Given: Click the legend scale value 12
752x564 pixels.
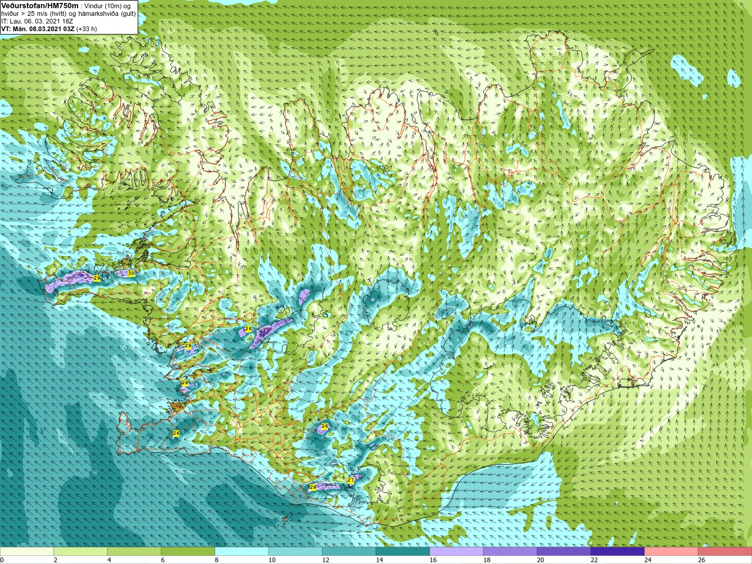Looking at the screenshot, I should (x=325, y=560).
